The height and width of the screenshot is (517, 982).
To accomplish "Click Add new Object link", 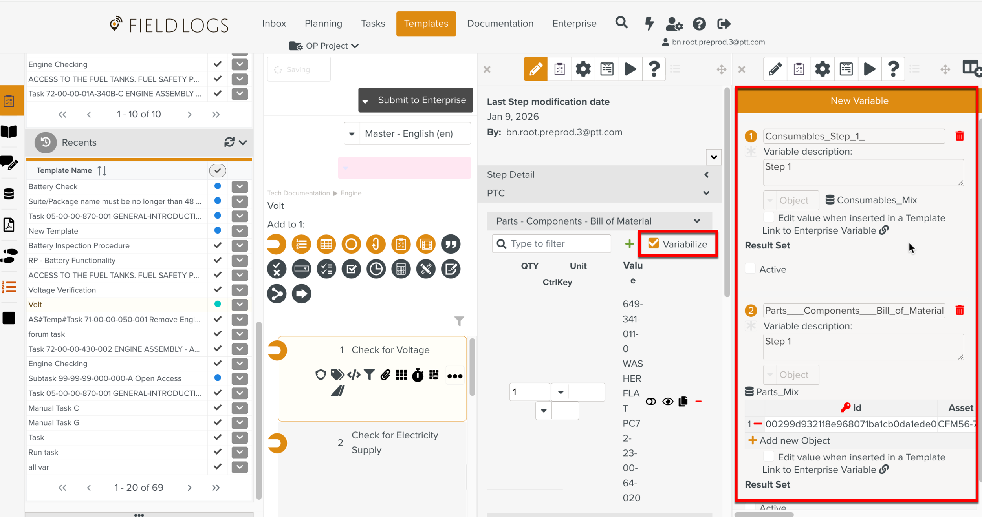I will [794, 440].
